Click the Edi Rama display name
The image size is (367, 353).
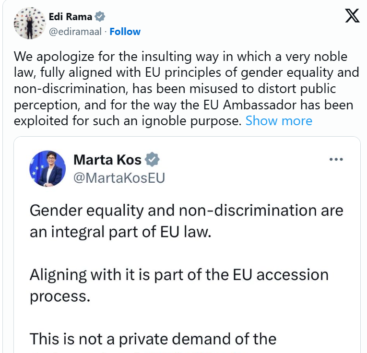71,17
